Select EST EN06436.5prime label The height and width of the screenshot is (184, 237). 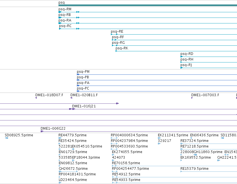pyautogui.click(x=204, y=135)
